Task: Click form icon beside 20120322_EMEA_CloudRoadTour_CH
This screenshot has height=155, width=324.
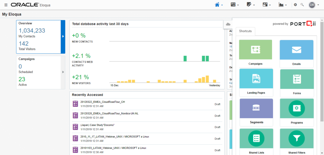Action: (x=75, y=104)
